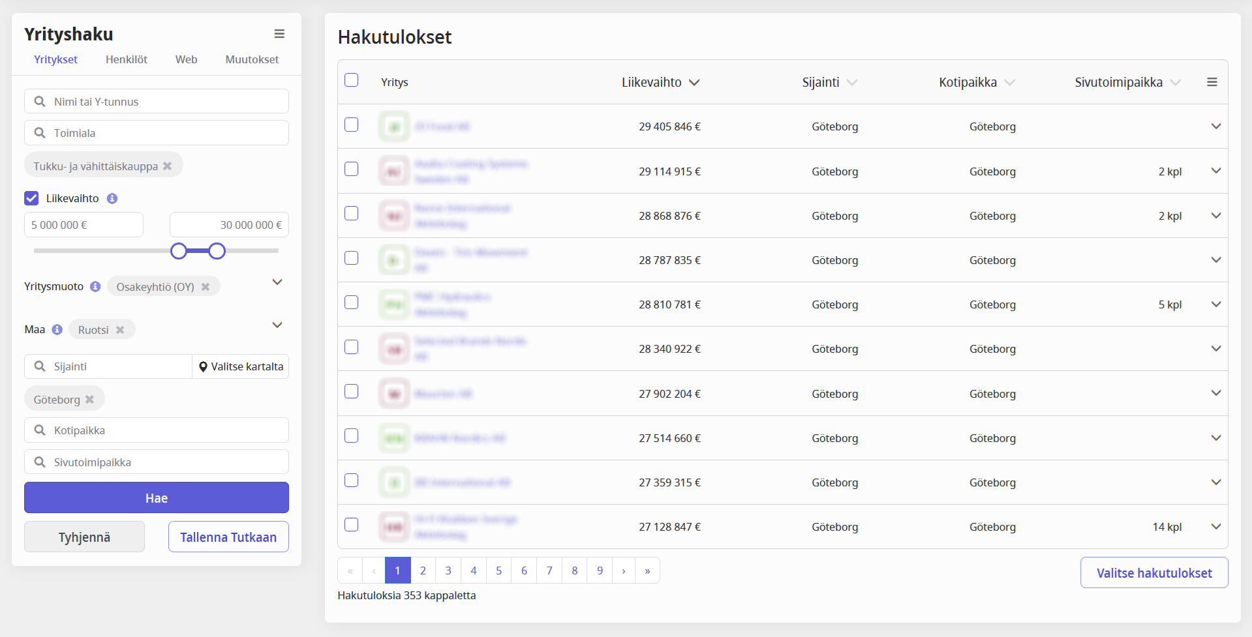1252x637 pixels.
Task: Sort by the Sivutoimipaikka column header
Action: tap(1127, 82)
